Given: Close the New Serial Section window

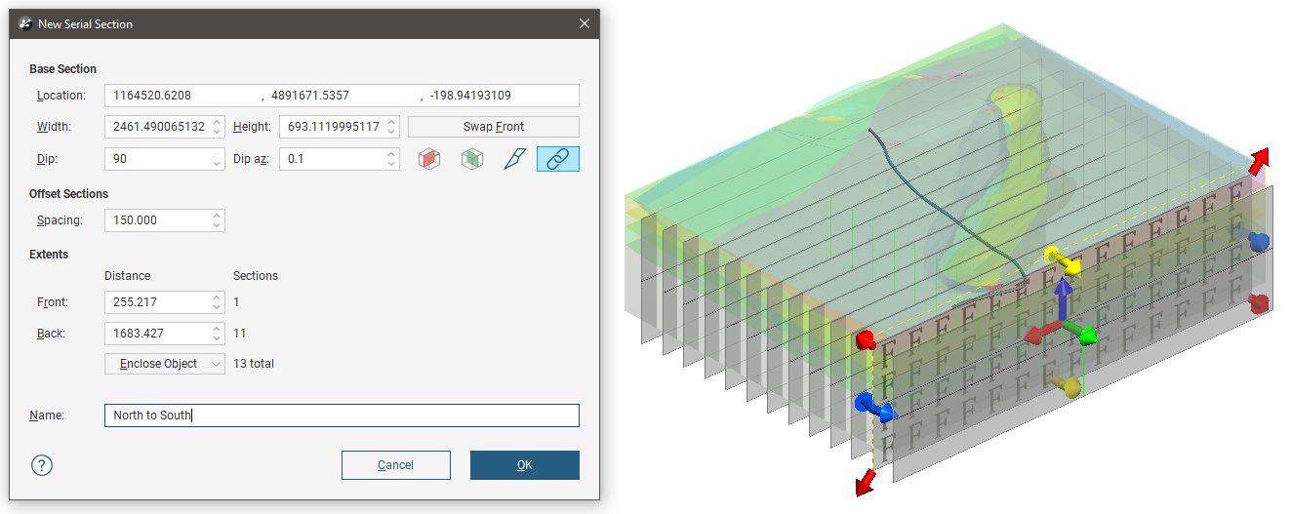Looking at the screenshot, I should point(584,23).
